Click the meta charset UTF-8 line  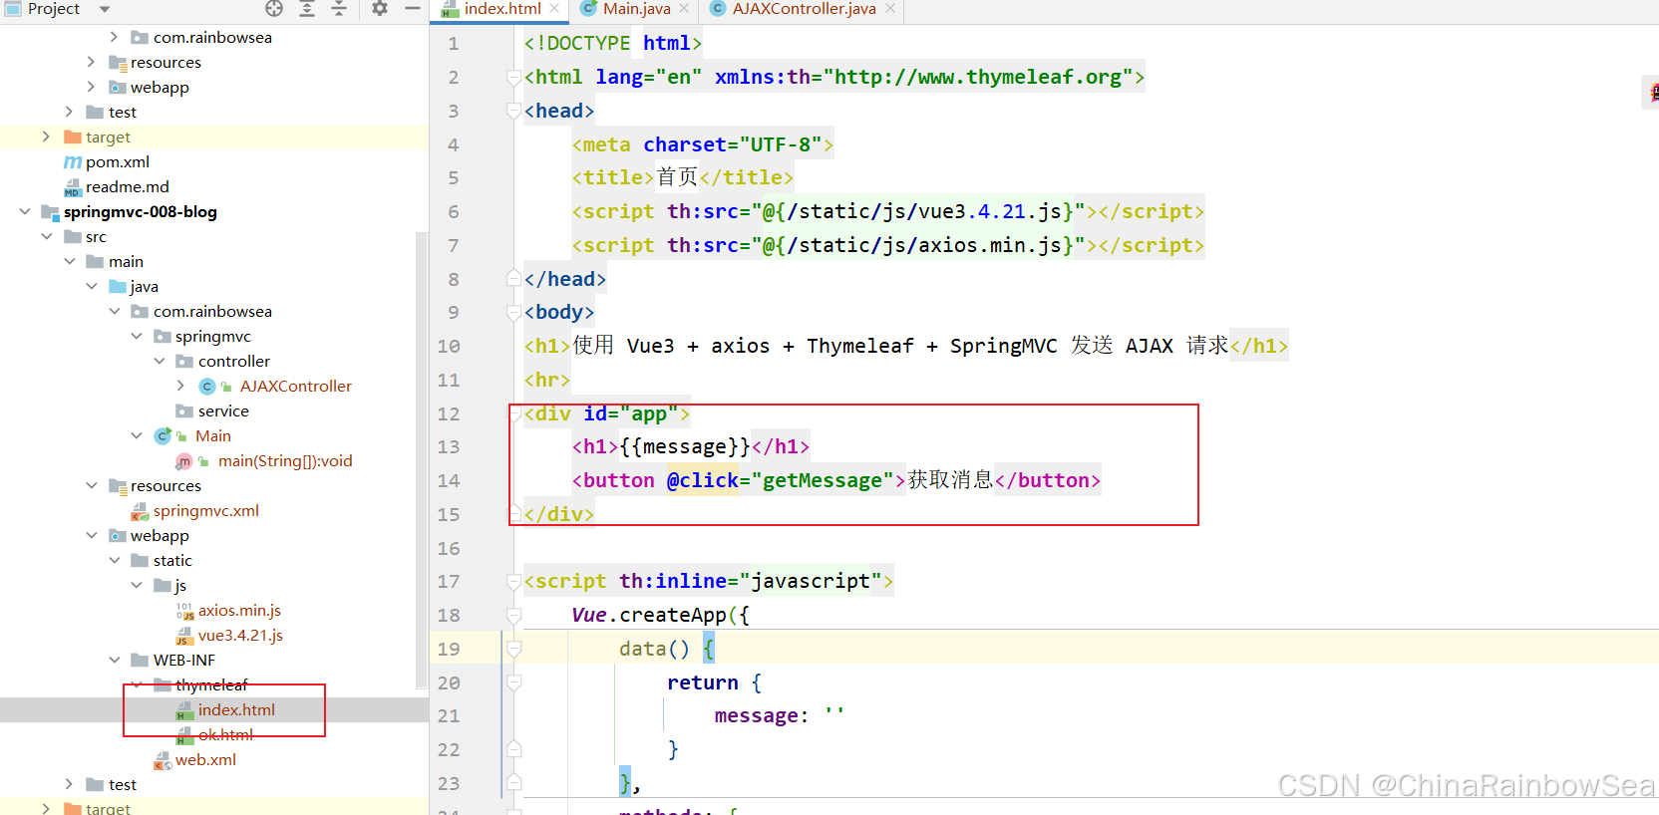click(702, 144)
